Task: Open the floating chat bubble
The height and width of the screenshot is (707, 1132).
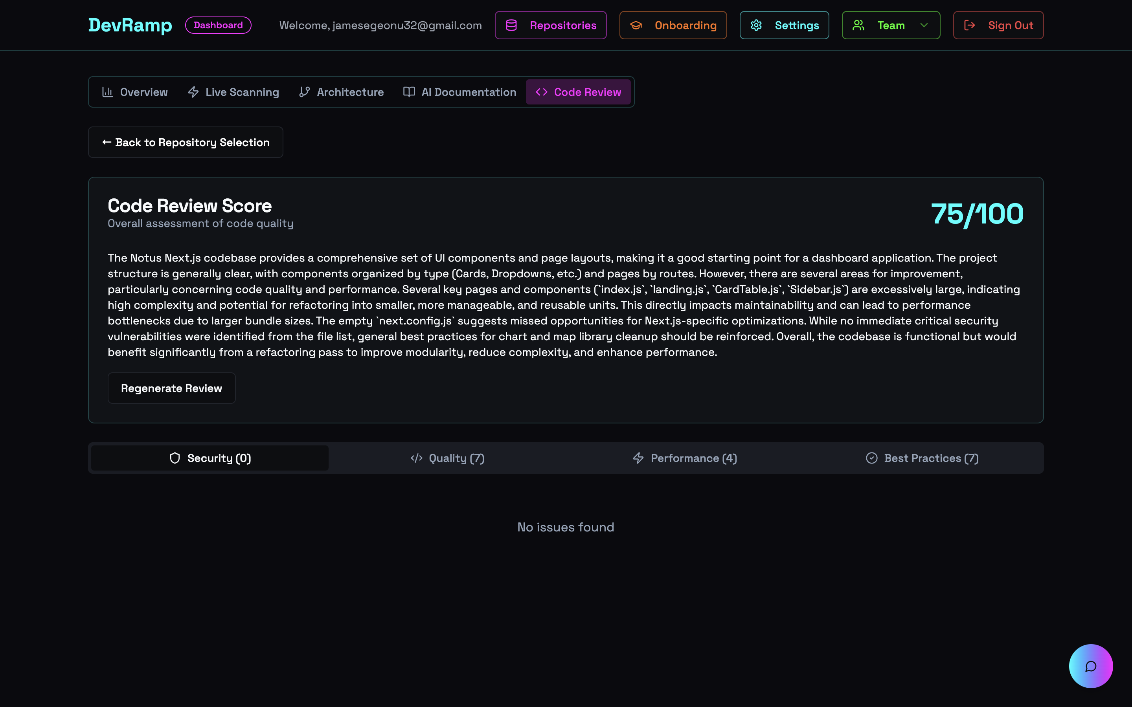Action: coord(1091,666)
